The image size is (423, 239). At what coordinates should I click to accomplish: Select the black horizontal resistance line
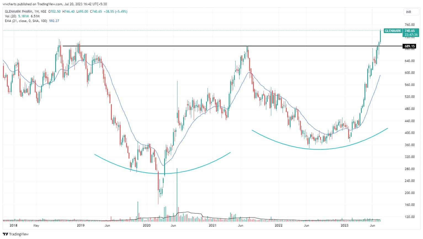166,46
